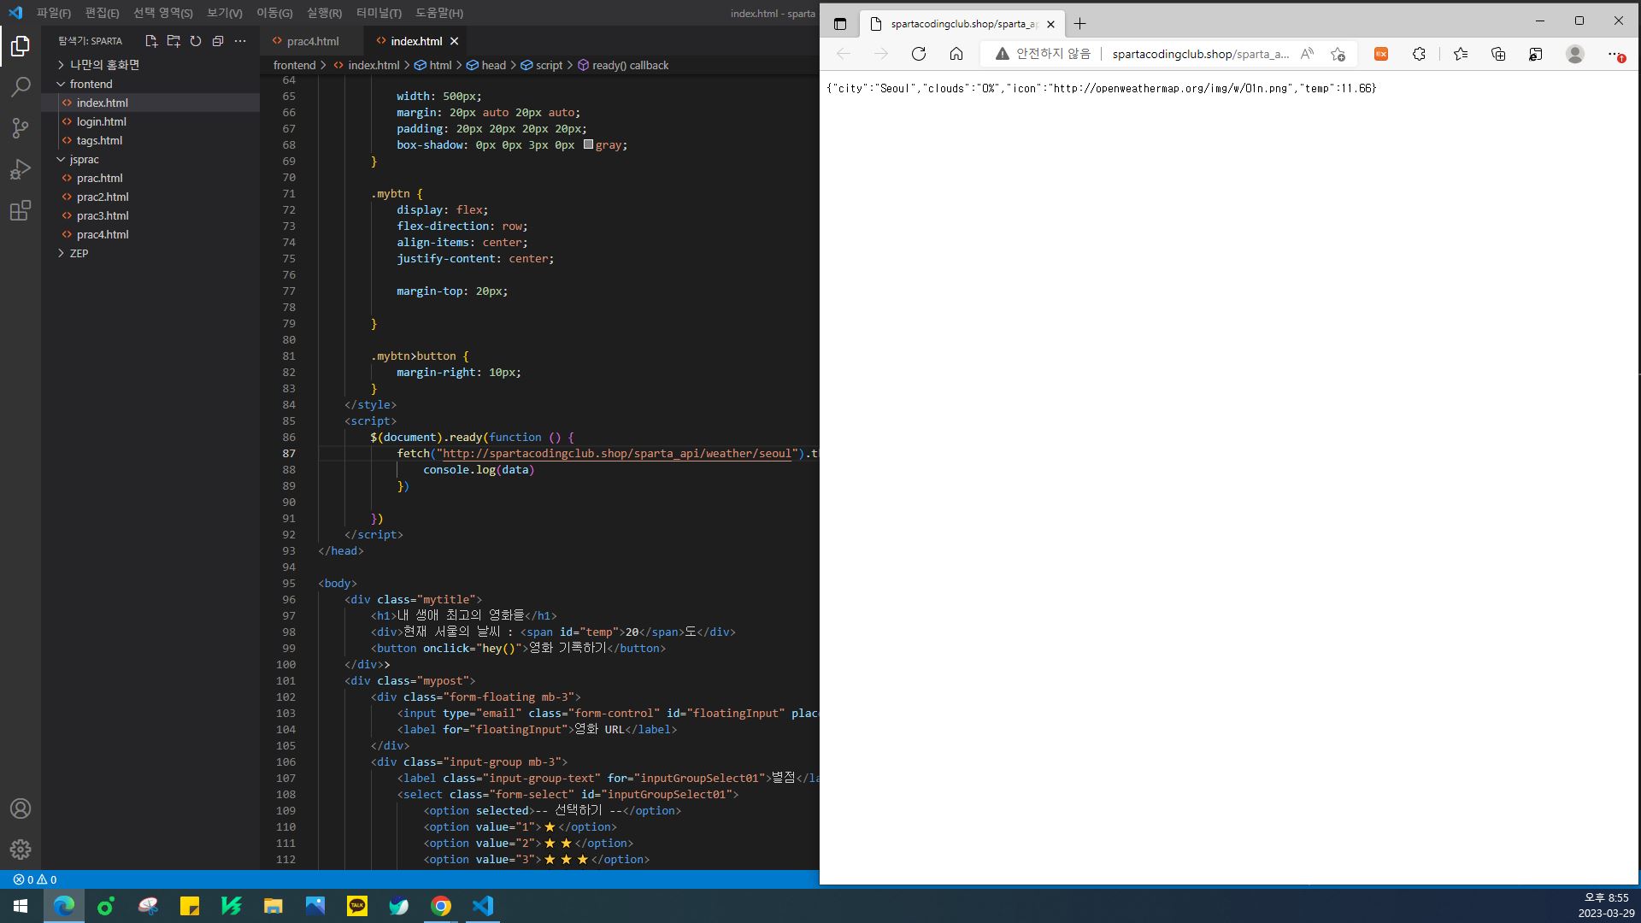This screenshot has width=1641, height=923.
Task: Click the orange extension icon in Edge toolbar
Action: 1381,54
